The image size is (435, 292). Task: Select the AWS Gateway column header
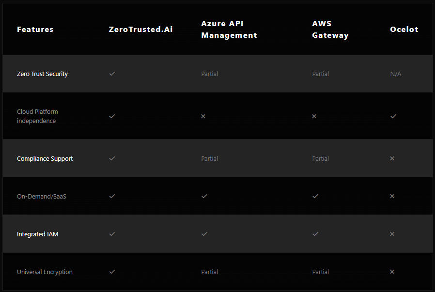tap(330, 30)
